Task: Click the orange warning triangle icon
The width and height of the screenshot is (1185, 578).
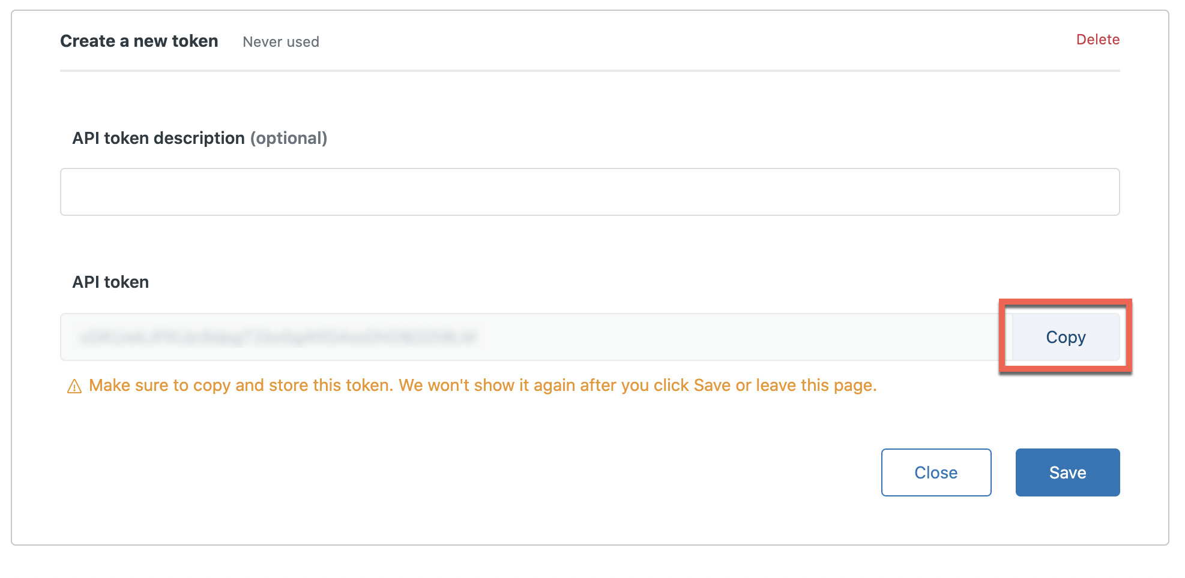Action: point(74,387)
